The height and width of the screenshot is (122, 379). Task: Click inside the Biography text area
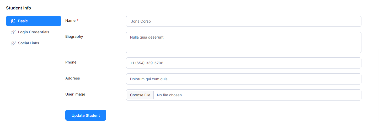point(243,43)
